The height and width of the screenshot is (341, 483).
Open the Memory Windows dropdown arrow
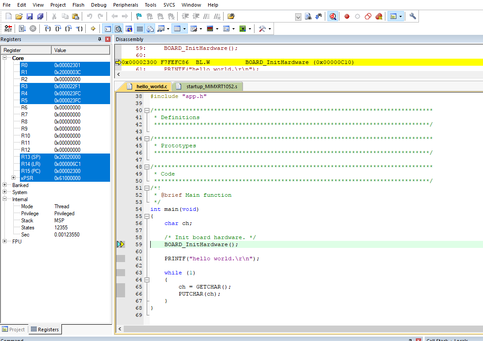(x=185, y=29)
